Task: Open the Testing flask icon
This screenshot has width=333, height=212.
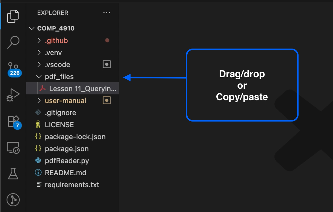Action: 13,173
